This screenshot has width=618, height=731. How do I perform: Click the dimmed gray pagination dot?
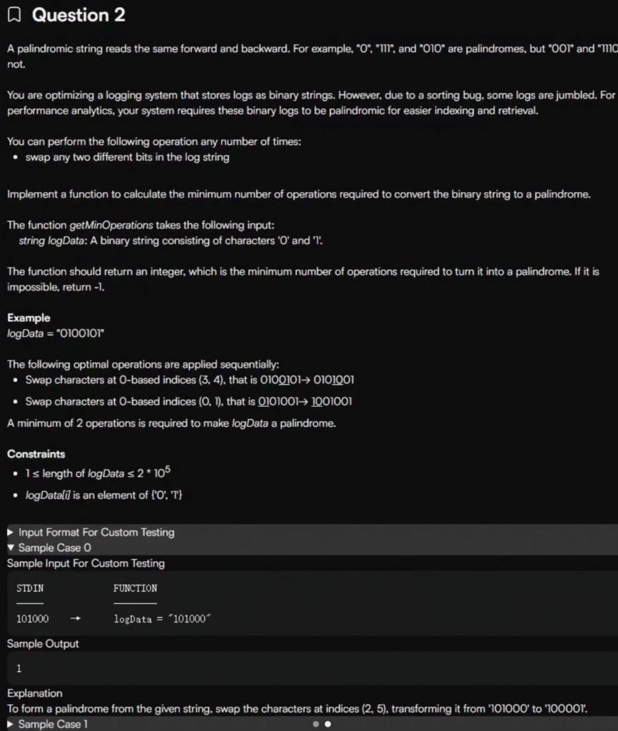point(315,724)
